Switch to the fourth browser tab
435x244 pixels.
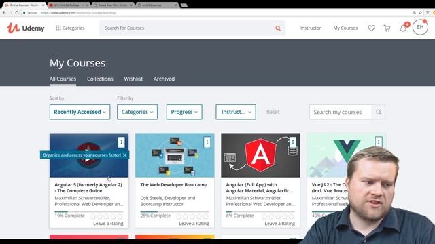click(x=157, y=5)
